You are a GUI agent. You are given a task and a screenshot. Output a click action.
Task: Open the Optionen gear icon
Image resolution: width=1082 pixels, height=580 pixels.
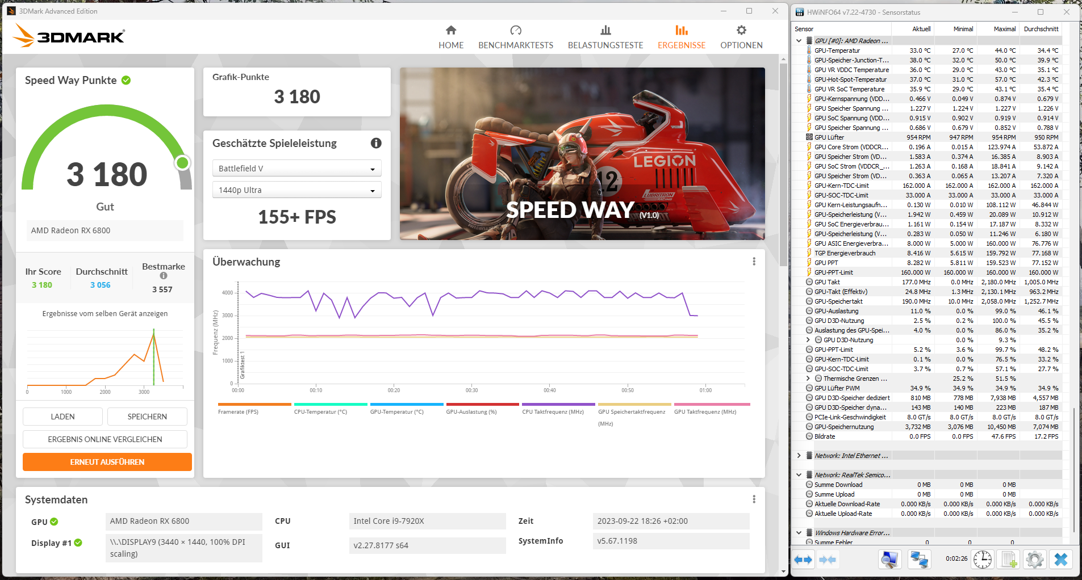pos(741,30)
